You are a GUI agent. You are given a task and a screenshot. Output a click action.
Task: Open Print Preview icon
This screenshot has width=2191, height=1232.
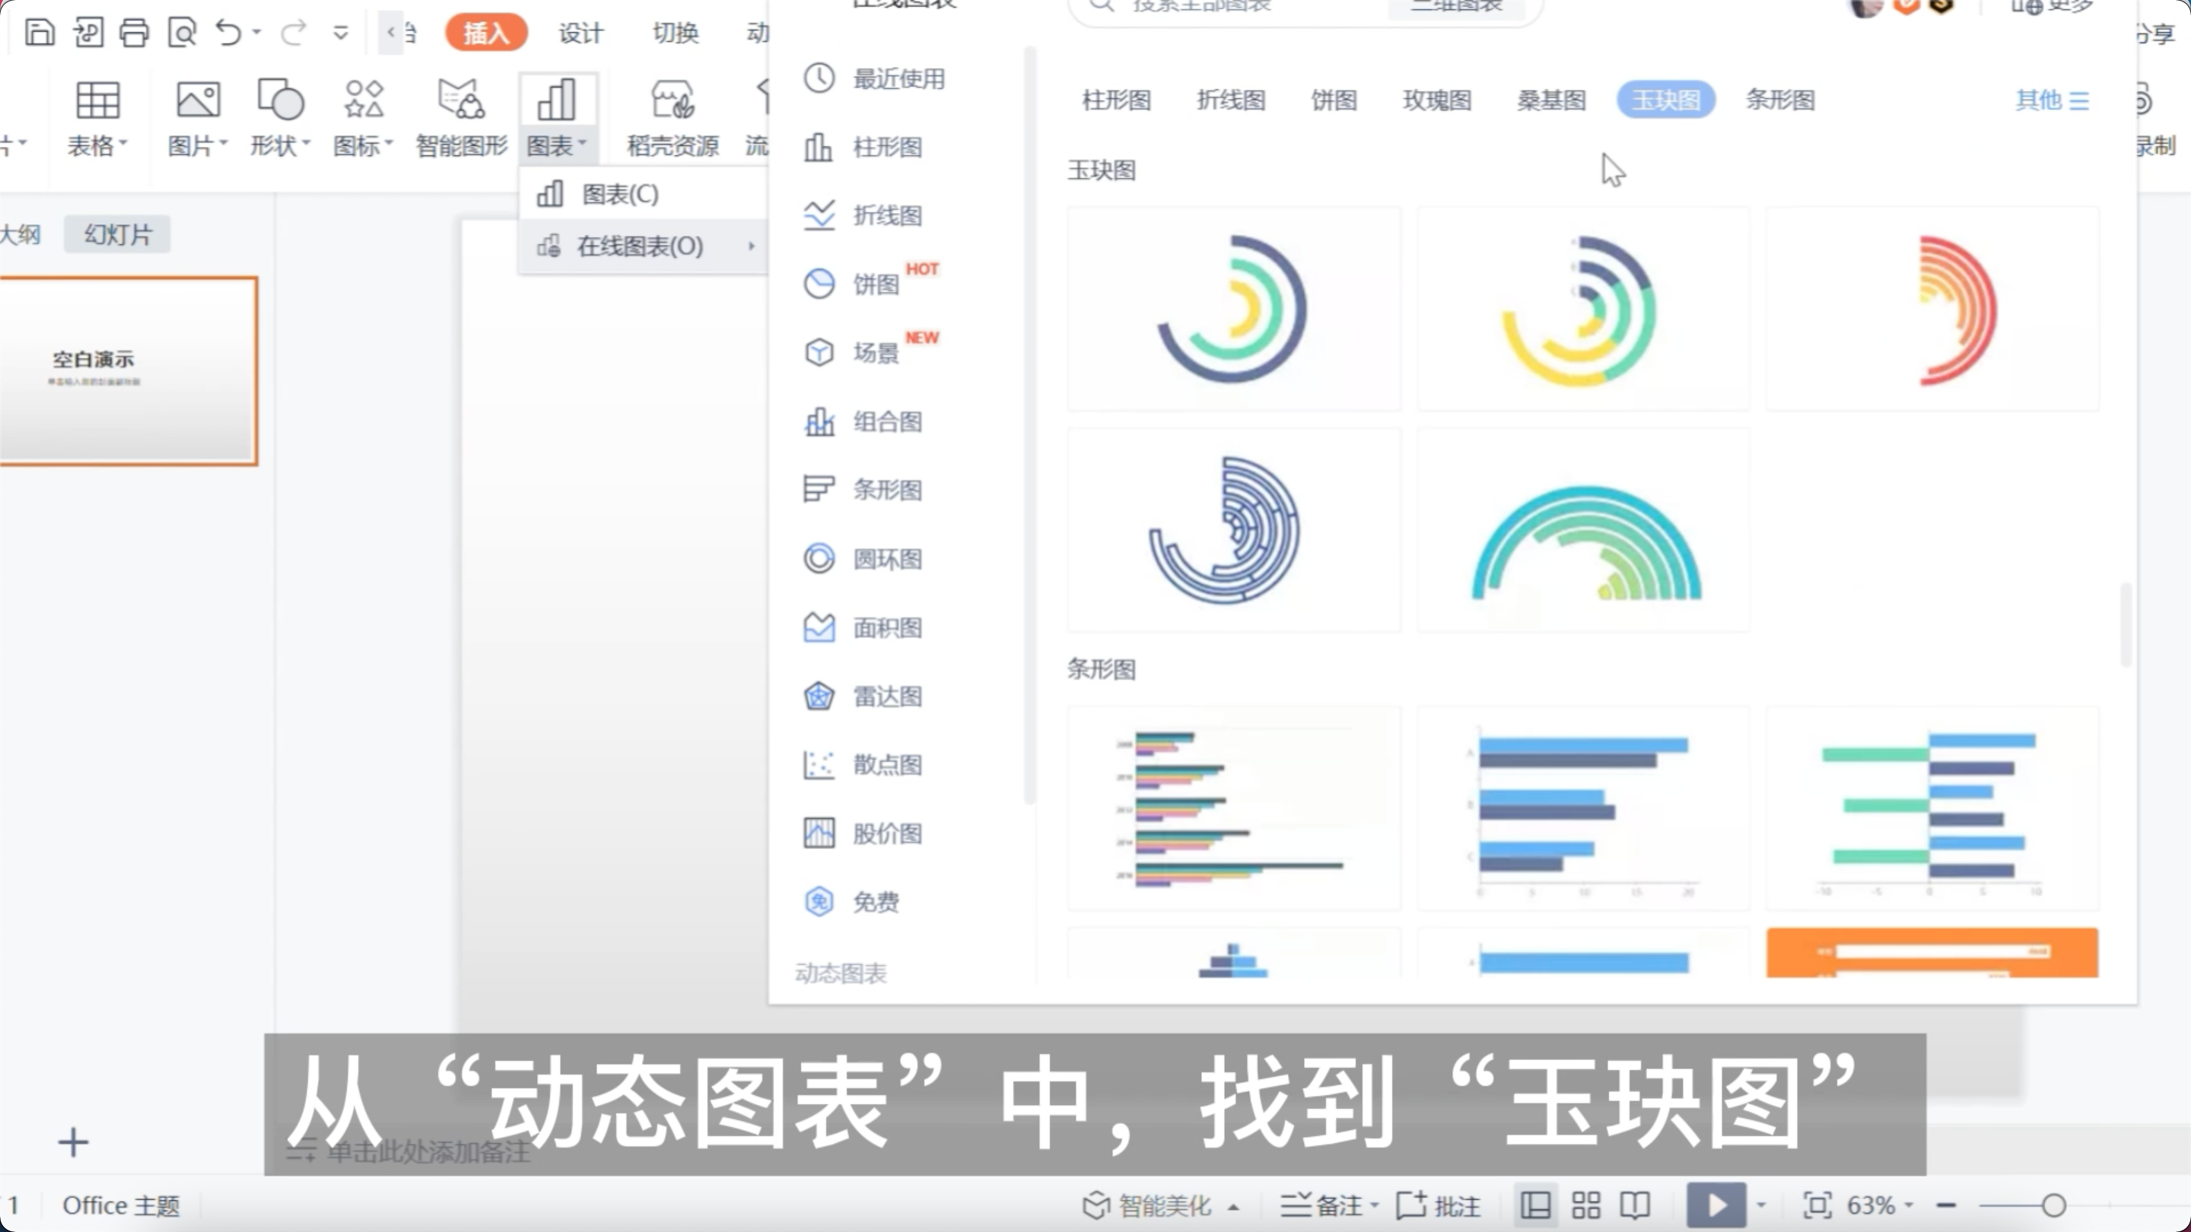pos(182,32)
